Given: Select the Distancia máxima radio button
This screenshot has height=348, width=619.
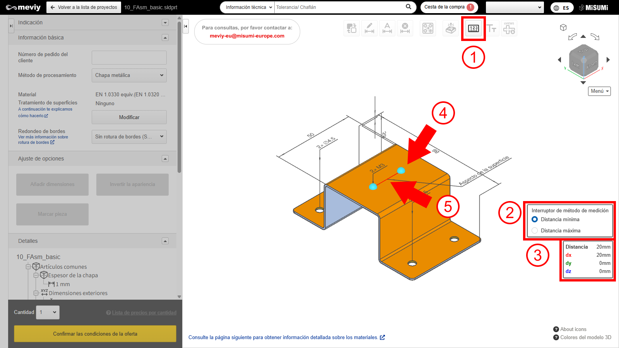Looking at the screenshot, I should [535, 230].
